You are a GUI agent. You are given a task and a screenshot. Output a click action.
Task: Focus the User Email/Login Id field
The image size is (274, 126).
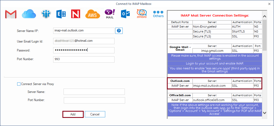pyautogui.click(x=84, y=41)
